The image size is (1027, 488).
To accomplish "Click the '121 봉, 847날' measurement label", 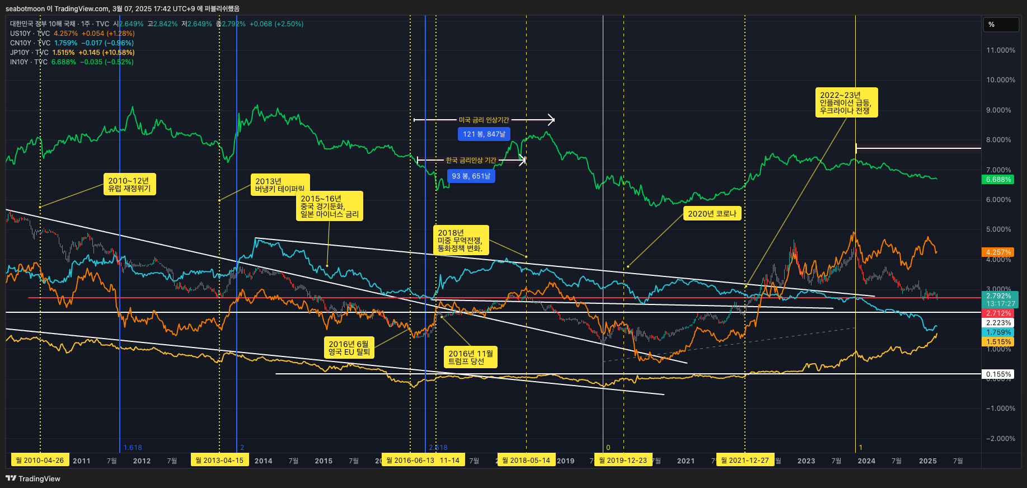I will 484,134.
